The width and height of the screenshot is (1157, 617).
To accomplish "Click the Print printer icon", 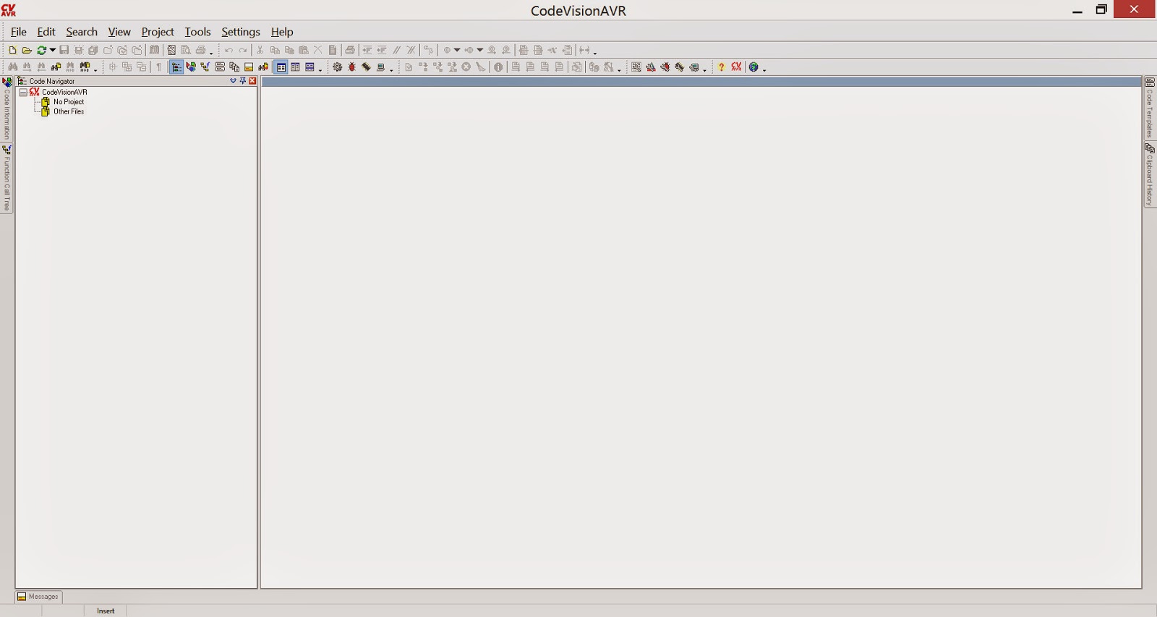I will pyautogui.click(x=200, y=50).
